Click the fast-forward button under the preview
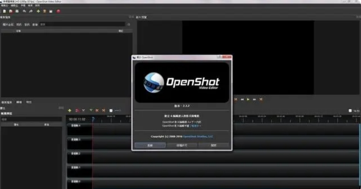361x189 pixels. tap(254, 99)
